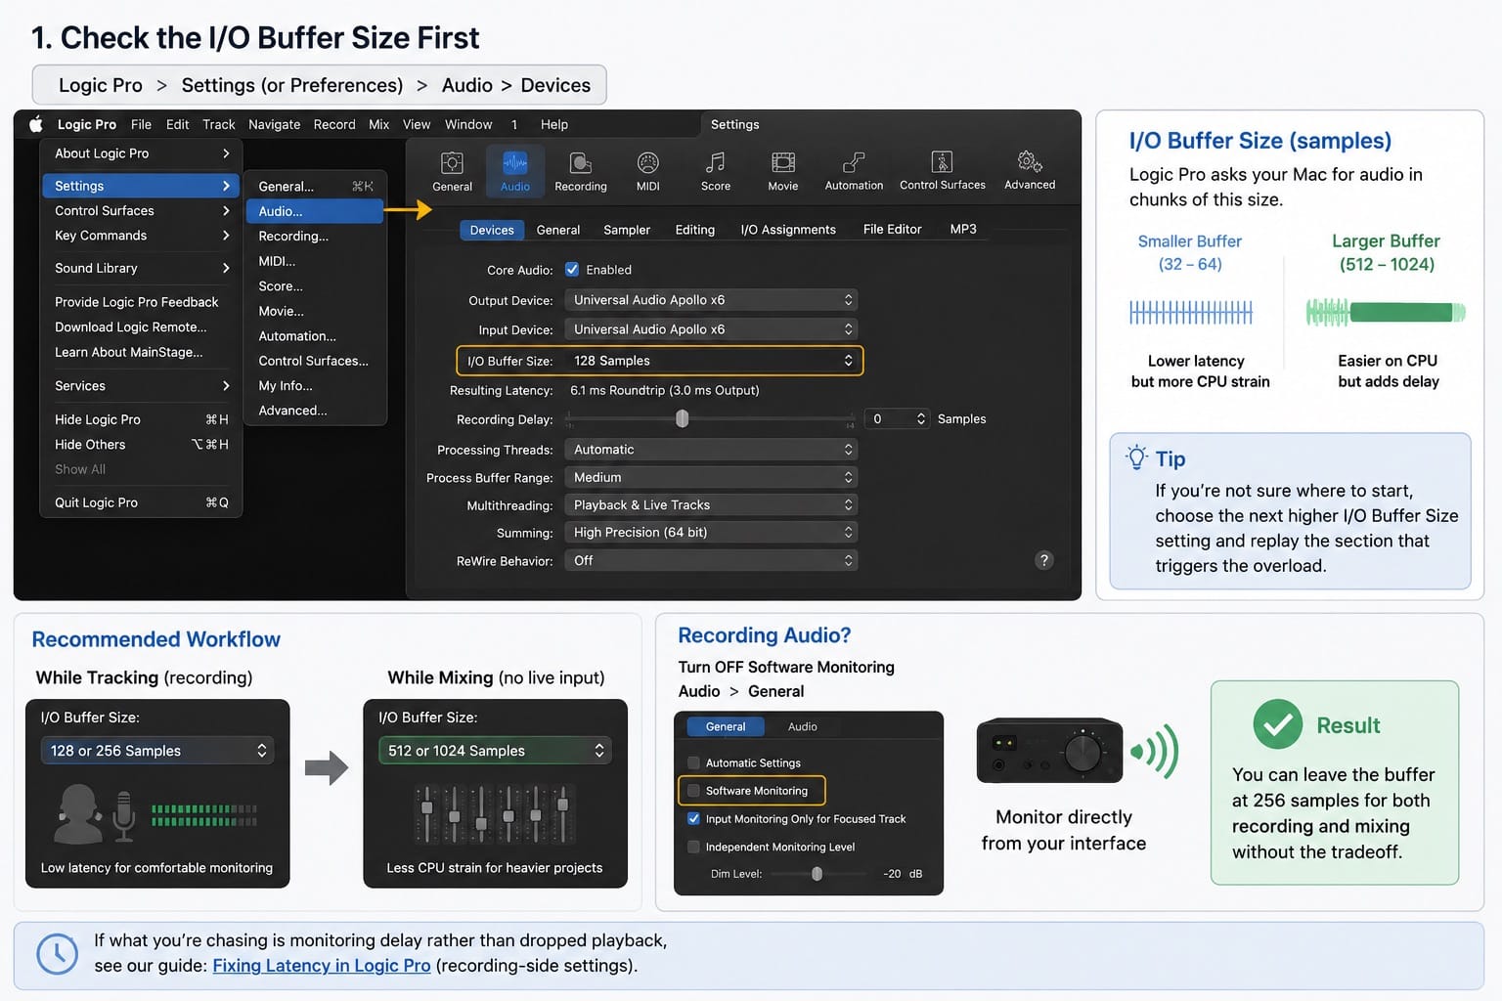1502x1001 pixels.
Task: Open the I/O Buffer Size 128 Samples dropdown
Action: pyautogui.click(x=711, y=361)
